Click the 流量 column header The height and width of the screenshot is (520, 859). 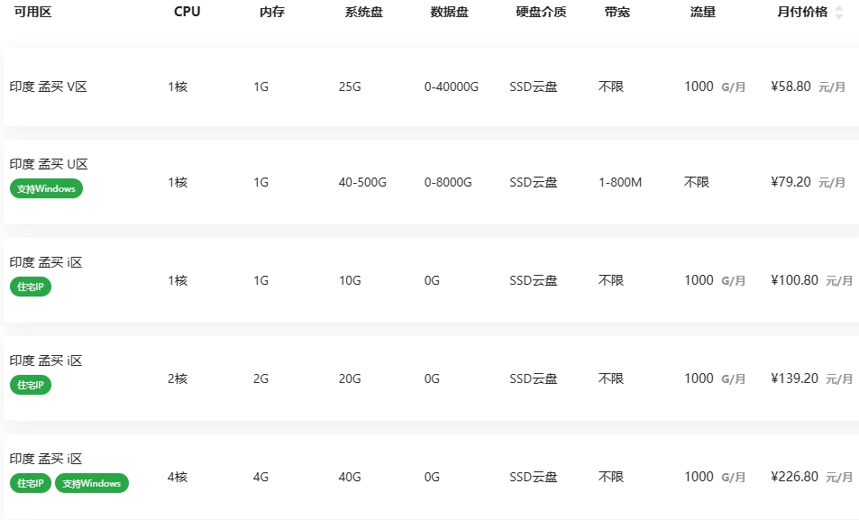(703, 13)
